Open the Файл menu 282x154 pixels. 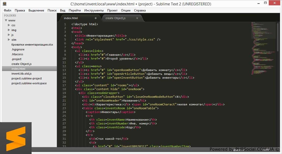[x=7, y=10]
